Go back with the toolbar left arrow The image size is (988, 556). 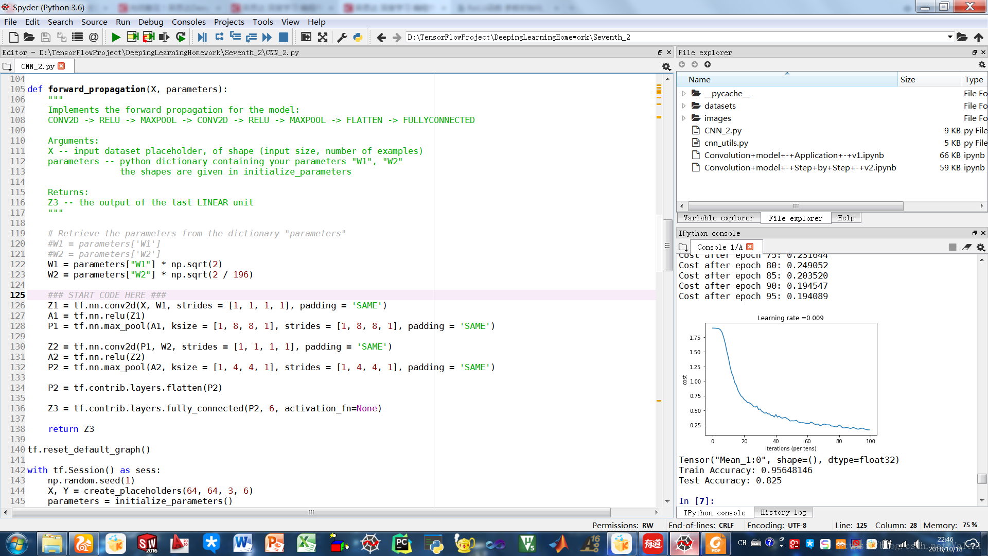click(x=381, y=37)
